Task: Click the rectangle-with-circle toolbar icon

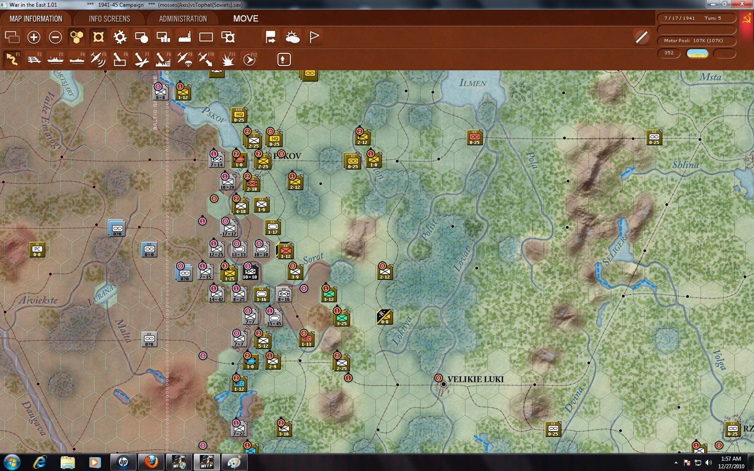Action: pyautogui.click(x=141, y=37)
